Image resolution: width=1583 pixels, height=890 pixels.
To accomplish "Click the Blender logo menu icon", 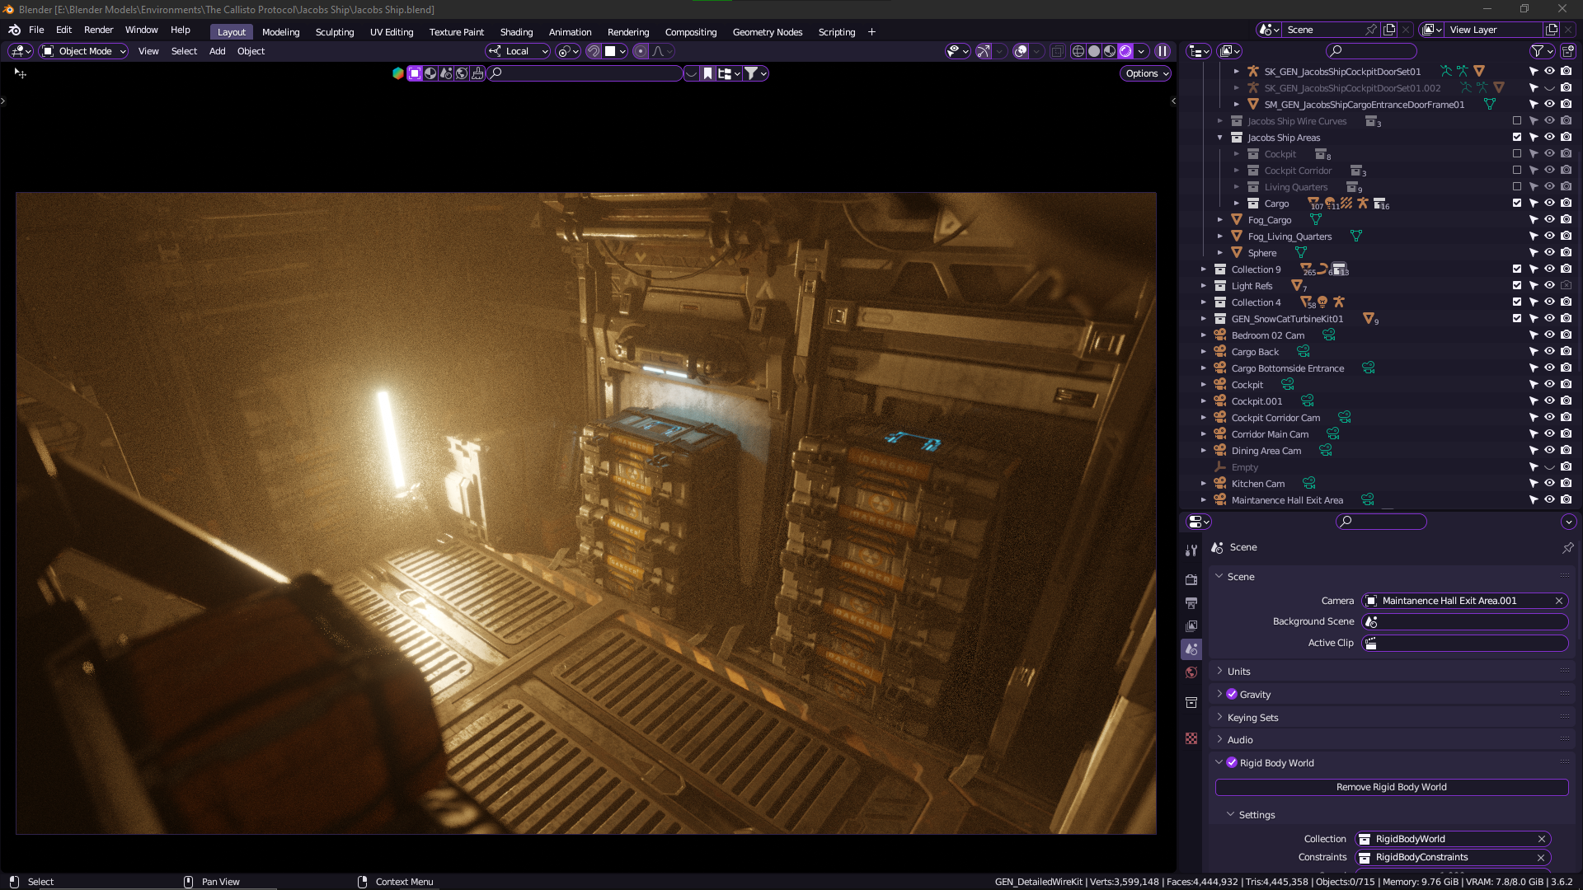I will coord(14,30).
